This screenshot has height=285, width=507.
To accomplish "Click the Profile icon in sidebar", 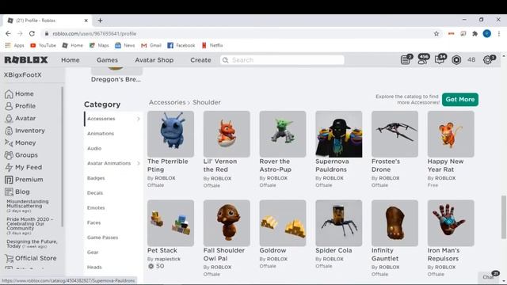I will 9,106.
